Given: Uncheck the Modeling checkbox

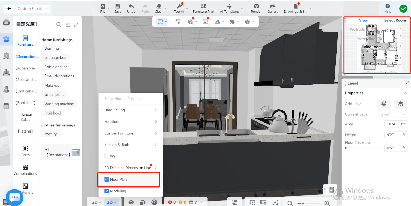Looking at the screenshot, I should [x=107, y=191].
